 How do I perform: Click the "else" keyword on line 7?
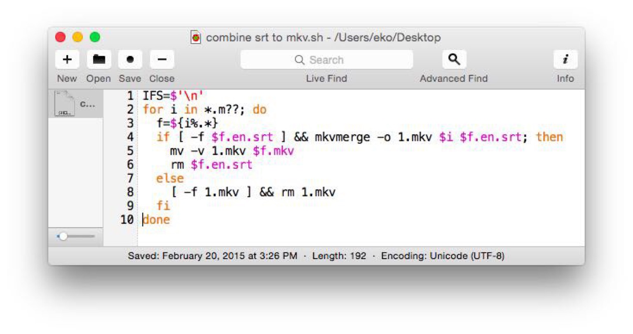point(170,178)
